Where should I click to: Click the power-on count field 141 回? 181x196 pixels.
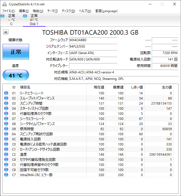coord(165,59)
